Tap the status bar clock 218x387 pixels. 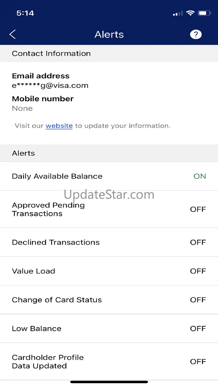point(25,13)
